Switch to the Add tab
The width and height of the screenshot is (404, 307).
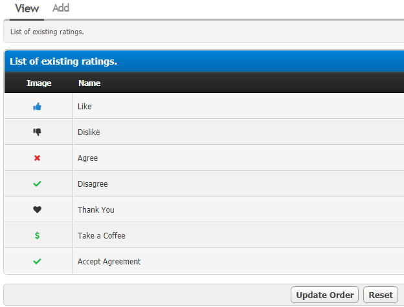coord(61,8)
